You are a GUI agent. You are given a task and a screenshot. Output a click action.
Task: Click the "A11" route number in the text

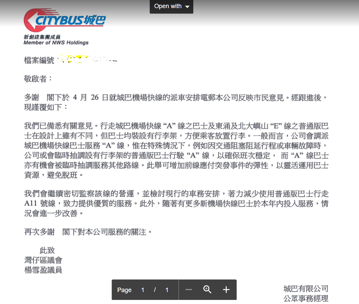pos(31,204)
